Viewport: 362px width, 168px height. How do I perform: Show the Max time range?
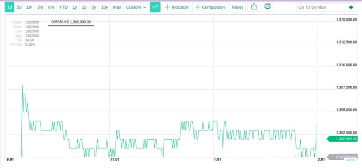click(x=117, y=7)
